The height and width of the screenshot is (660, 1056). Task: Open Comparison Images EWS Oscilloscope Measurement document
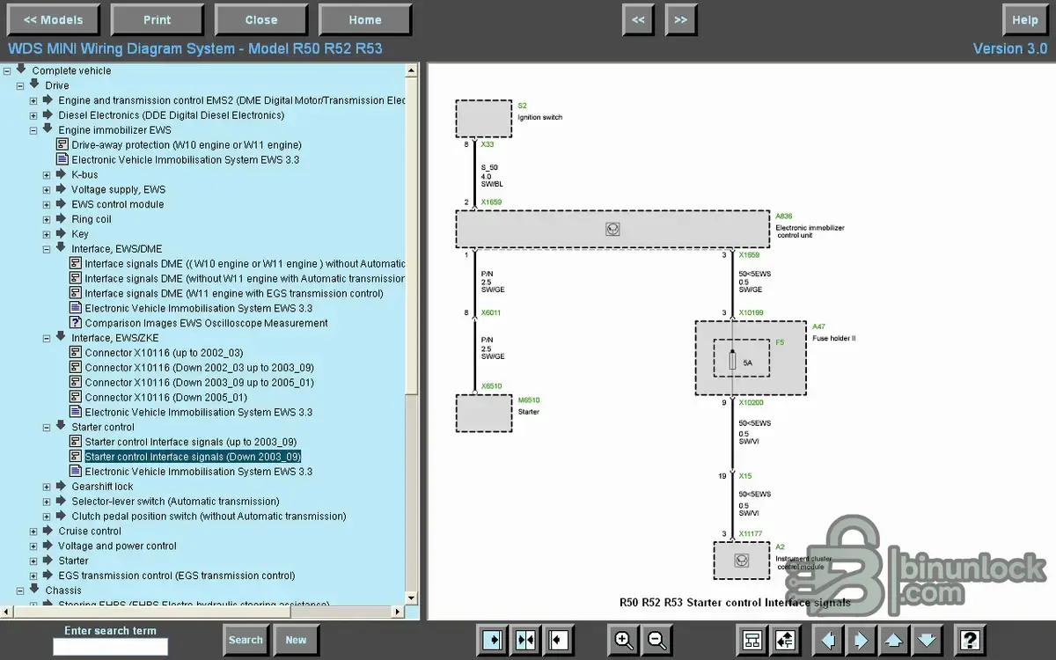(x=206, y=323)
